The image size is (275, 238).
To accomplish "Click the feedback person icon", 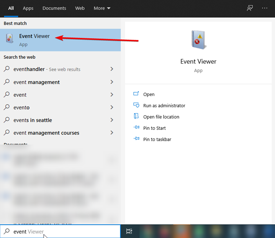I will pos(250,8).
